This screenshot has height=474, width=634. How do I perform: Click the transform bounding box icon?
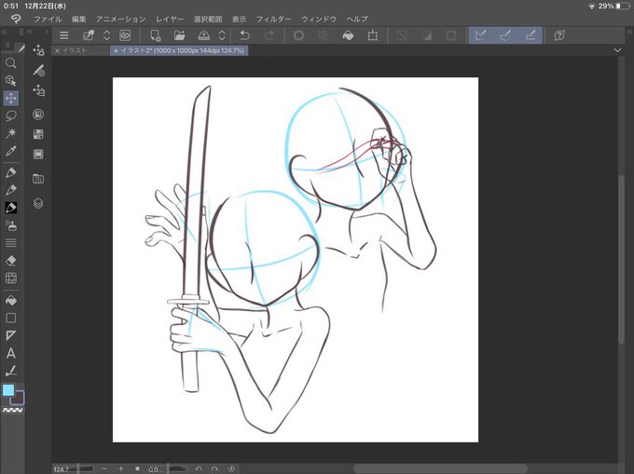coord(373,35)
